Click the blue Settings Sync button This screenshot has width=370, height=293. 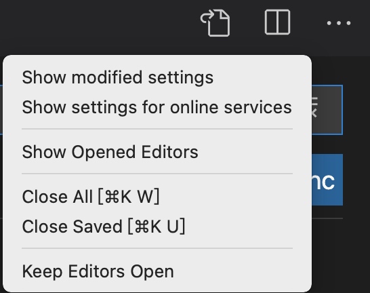[x=327, y=180]
